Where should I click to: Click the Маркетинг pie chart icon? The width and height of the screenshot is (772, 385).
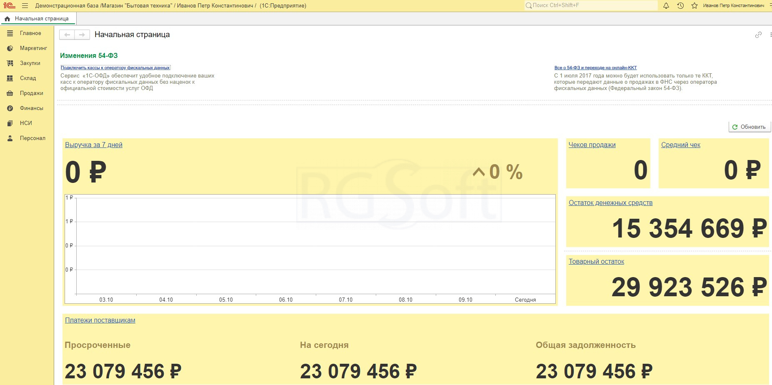(10, 48)
